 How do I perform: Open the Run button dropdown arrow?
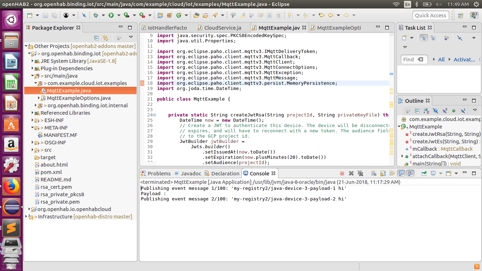[x=119, y=15]
